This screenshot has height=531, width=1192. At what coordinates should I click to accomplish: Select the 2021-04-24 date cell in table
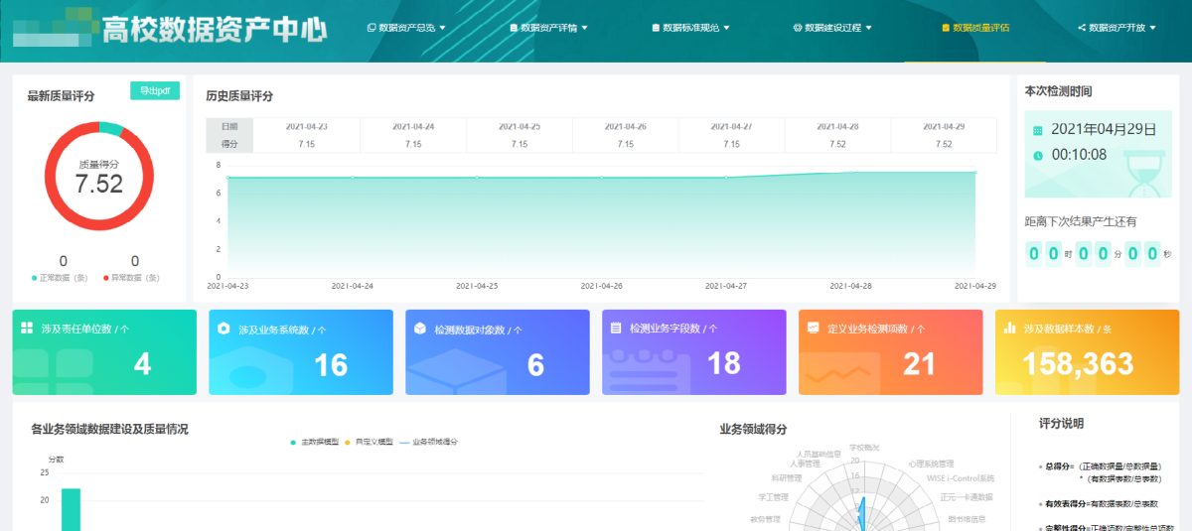click(x=413, y=127)
